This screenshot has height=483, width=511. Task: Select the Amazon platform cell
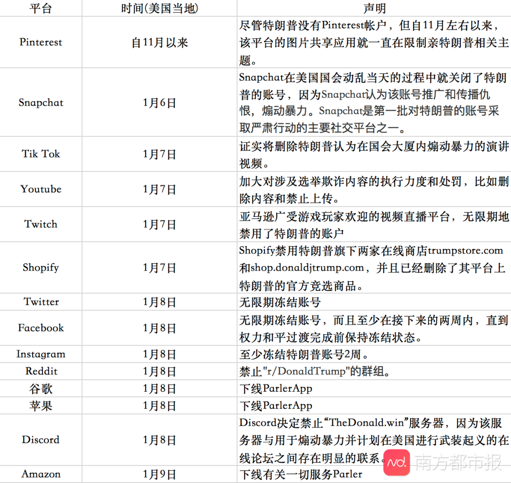coord(41,474)
